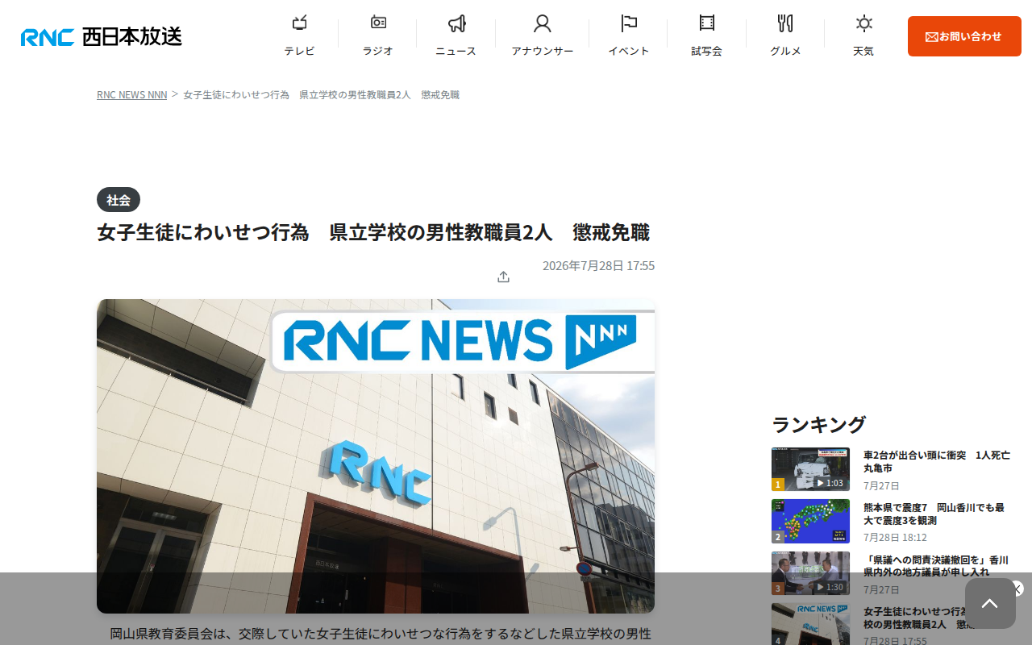The image size is (1032, 645).
Task: Select the ラジオ menu label
Action: coord(378,51)
